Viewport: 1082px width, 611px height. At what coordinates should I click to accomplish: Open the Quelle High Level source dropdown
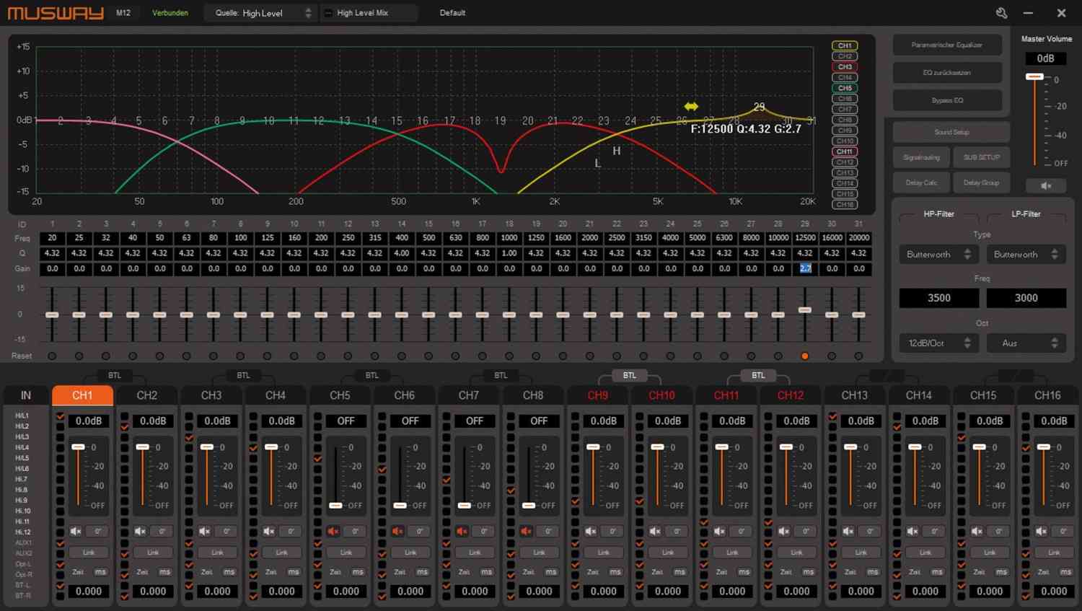[260, 13]
